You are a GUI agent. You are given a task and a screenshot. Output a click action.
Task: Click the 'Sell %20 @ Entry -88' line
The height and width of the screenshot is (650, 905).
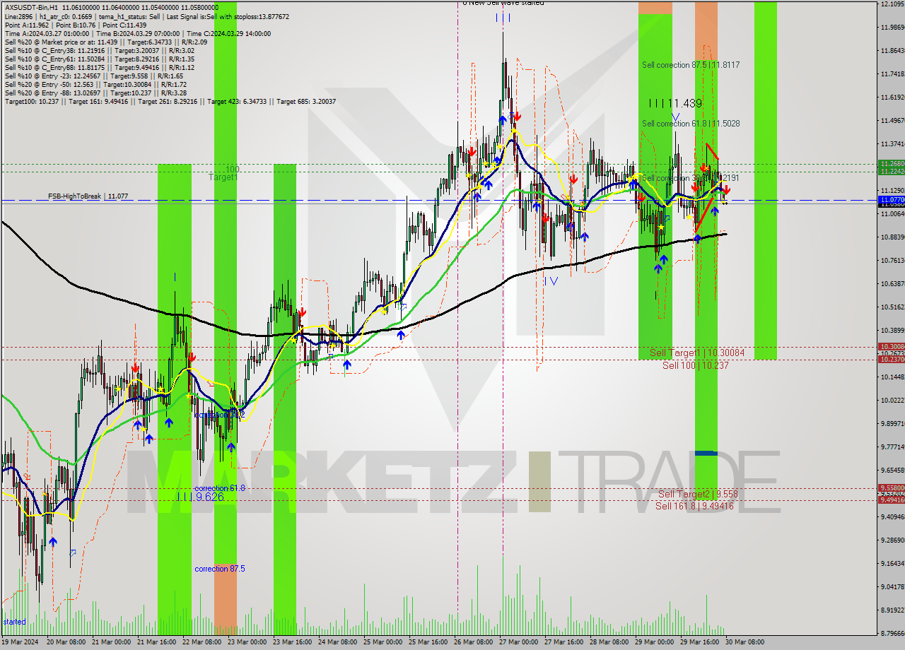(x=95, y=93)
